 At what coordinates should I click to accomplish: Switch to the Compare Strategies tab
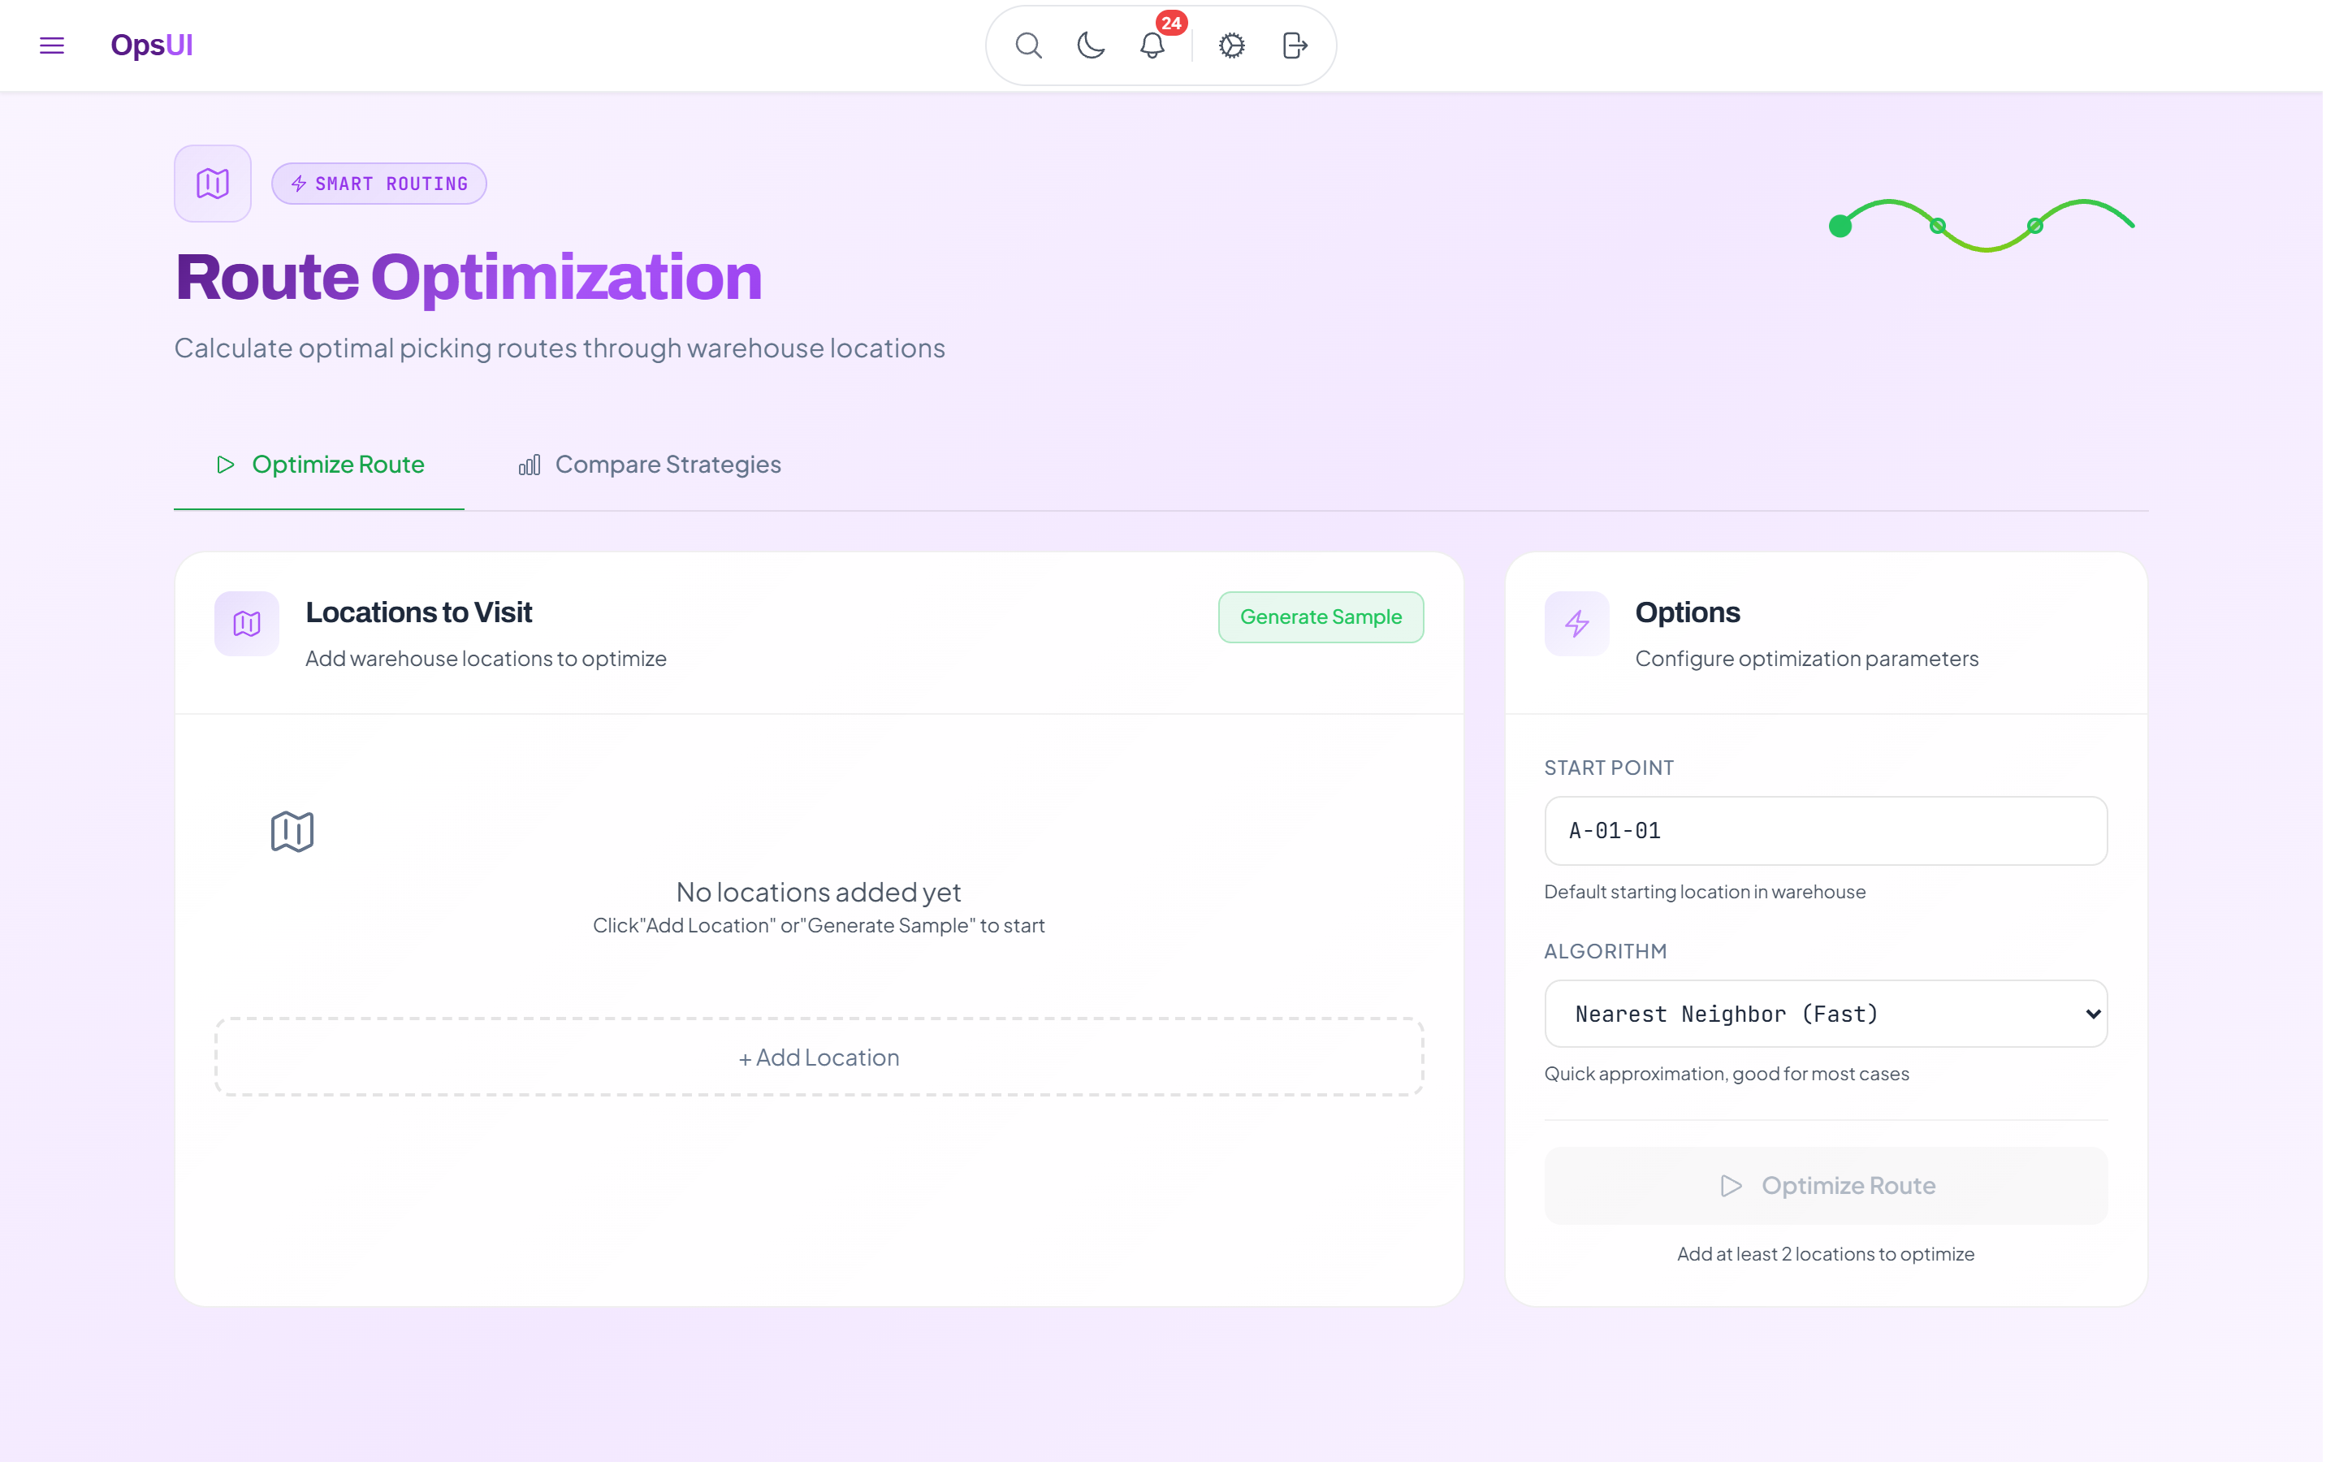coord(649,465)
